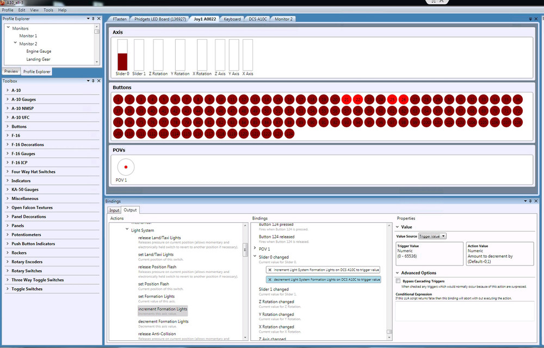Screen dimensions: 544x348
Task: Expand the POV 1 bindings group
Action: click(255, 248)
